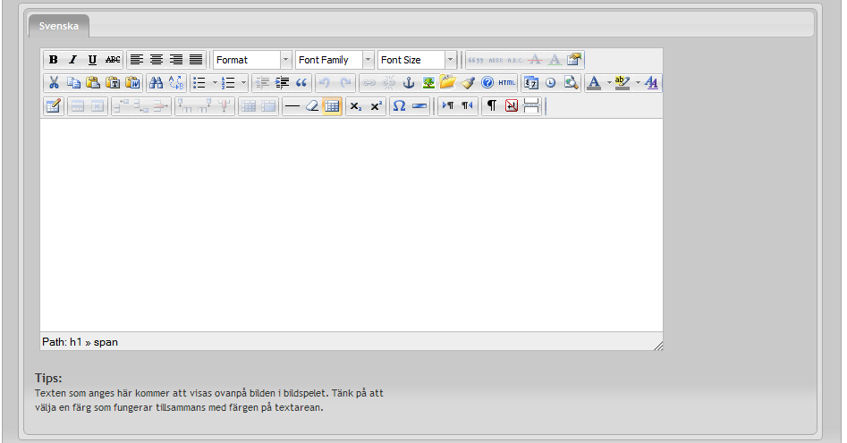The width and height of the screenshot is (847, 443).
Task: Align text left
Action: (136, 60)
